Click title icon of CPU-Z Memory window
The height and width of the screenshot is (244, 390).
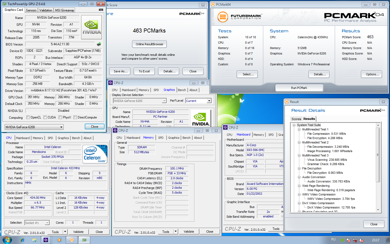coord(115,130)
